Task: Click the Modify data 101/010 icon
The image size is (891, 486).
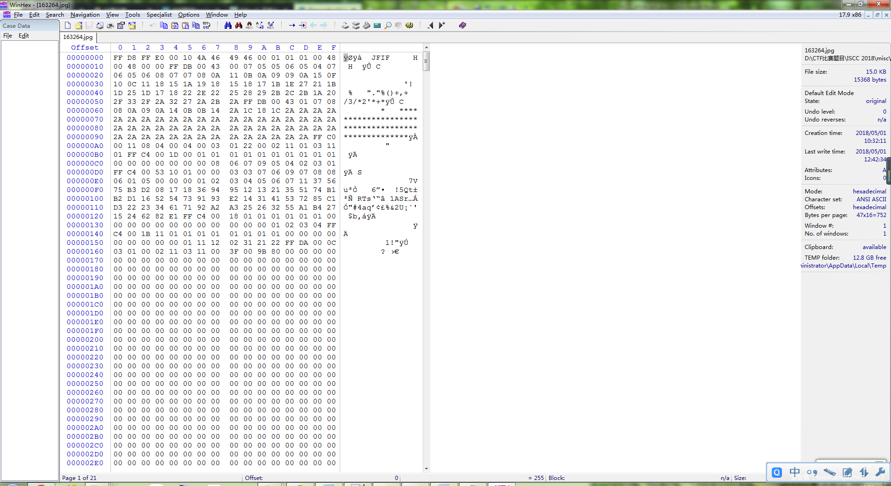Action: (x=207, y=26)
